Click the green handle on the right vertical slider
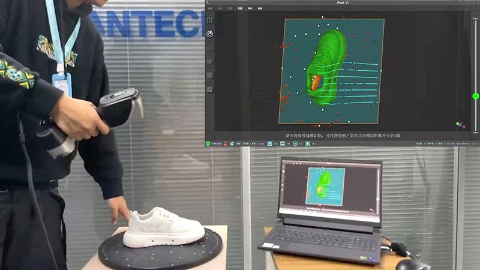Image resolution: width=480 pixels, height=270 pixels. [x=475, y=96]
